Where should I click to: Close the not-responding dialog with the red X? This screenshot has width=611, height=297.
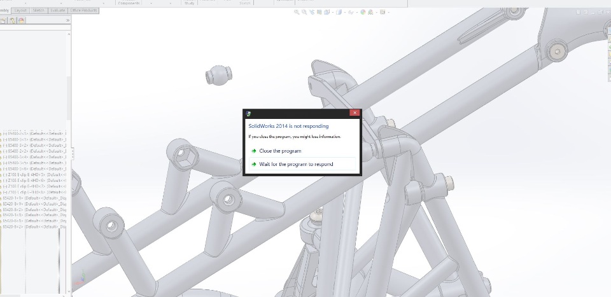[x=355, y=113]
